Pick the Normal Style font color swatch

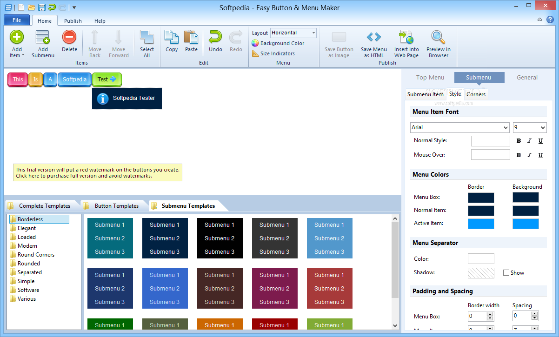point(491,141)
